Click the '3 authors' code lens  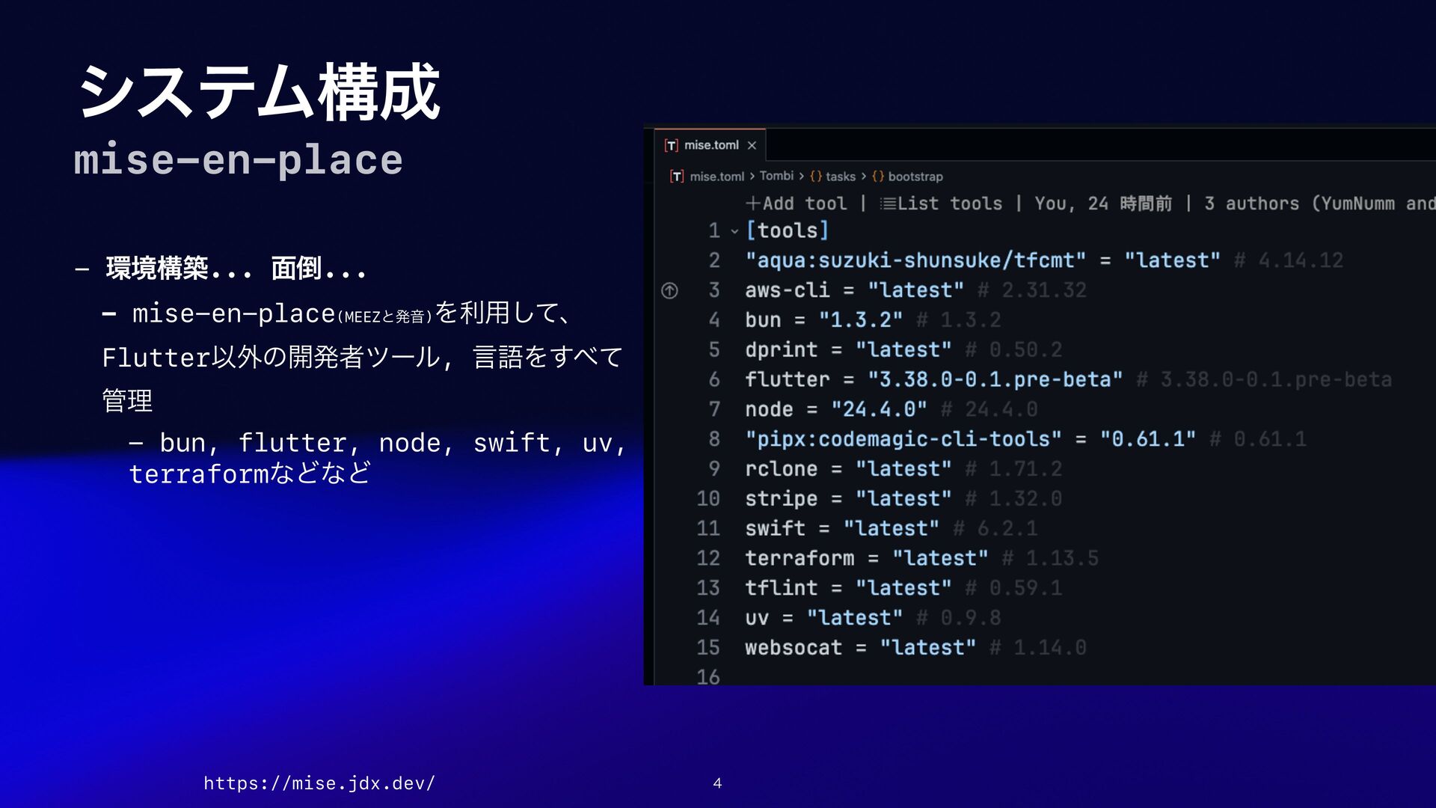[1252, 203]
